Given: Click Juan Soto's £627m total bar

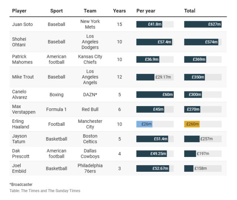Looking at the screenshot, I should click(203, 24).
